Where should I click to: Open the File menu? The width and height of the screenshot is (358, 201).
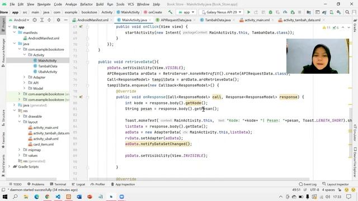[x=12, y=4]
